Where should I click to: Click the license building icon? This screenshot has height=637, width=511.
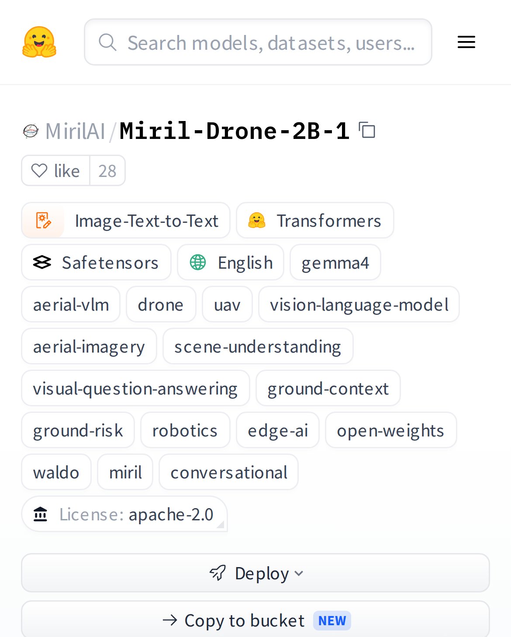(x=41, y=514)
